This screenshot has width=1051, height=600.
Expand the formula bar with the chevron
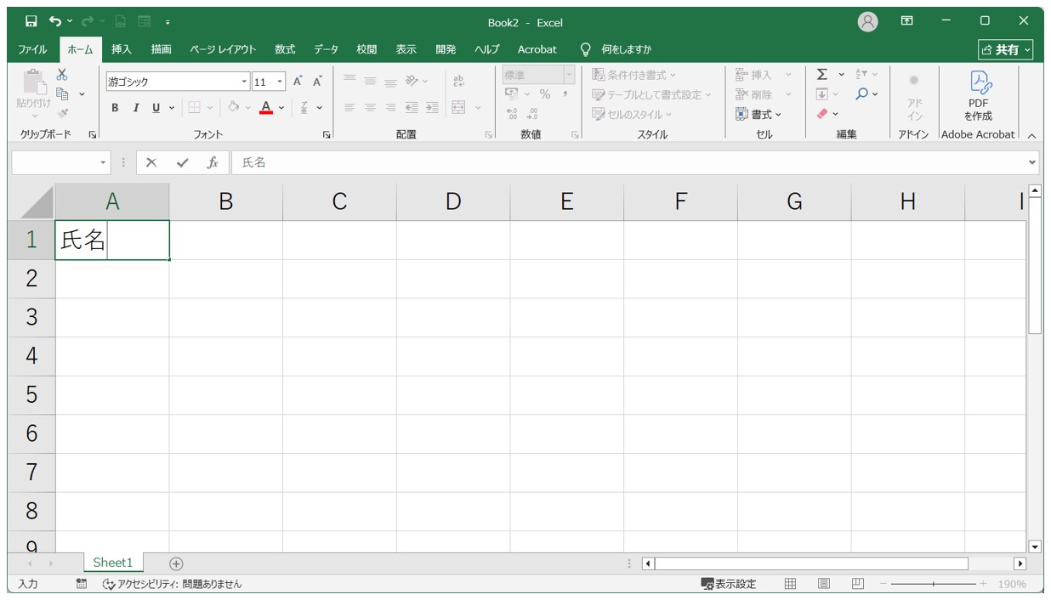pos(1033,162)
